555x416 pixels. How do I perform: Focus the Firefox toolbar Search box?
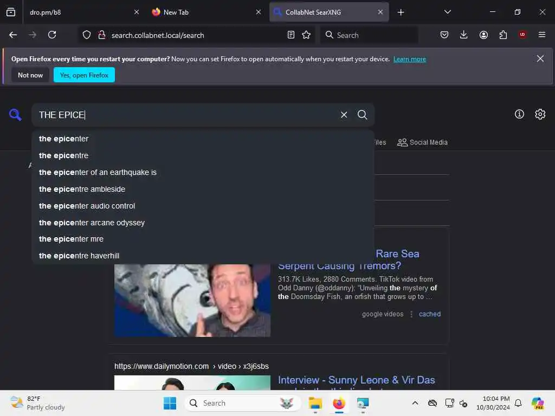(369, 35)
